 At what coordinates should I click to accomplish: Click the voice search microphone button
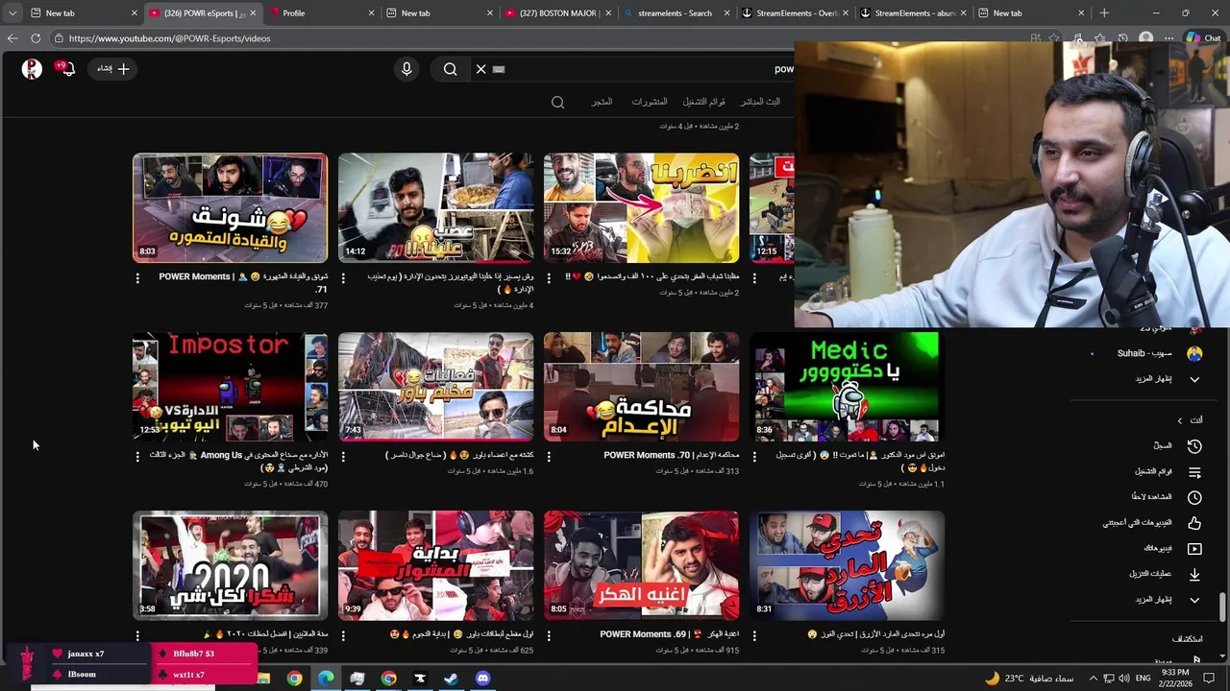click(406, 69)
